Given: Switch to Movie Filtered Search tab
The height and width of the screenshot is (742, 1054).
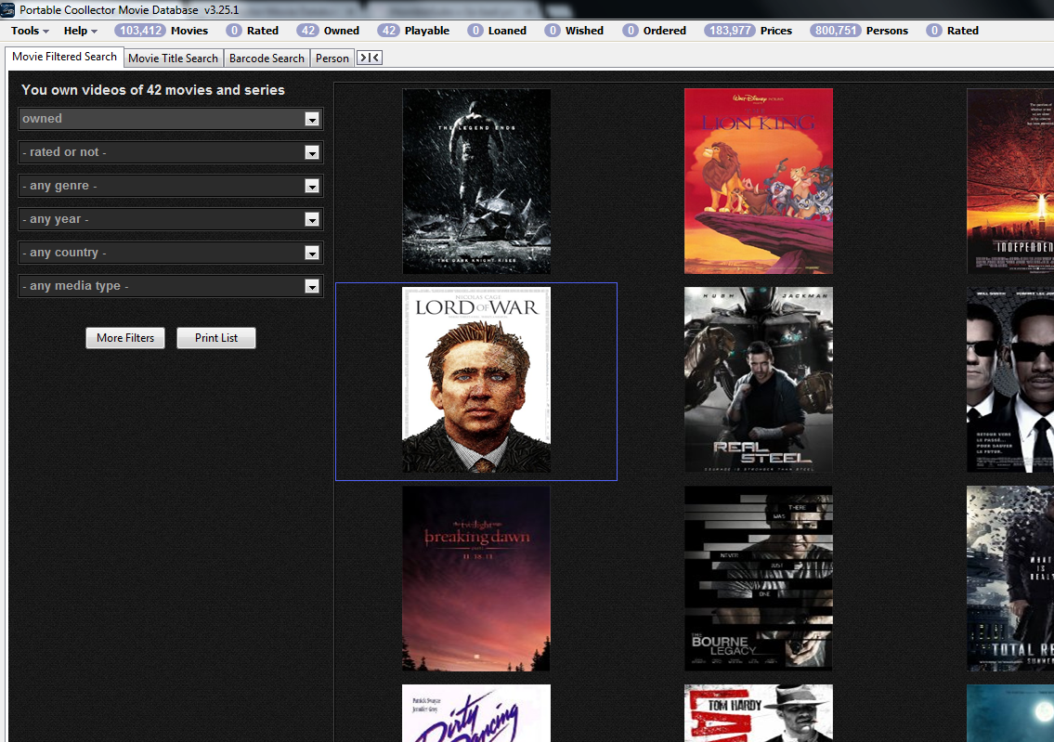Looking at the screenshot, I should pos(64,58).
